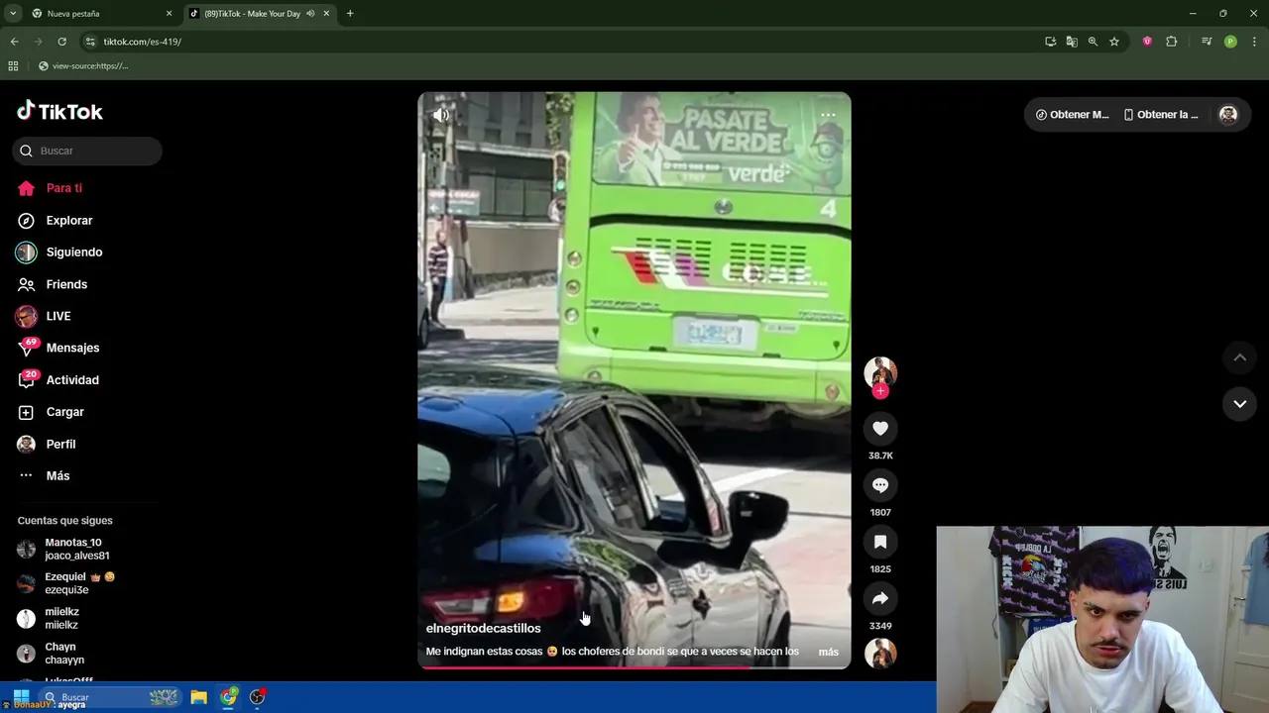Image resolution: width=1269 pixels, height=713 pixels.
Task: Open Windows Start menu
Action: [x=21, y=697]
